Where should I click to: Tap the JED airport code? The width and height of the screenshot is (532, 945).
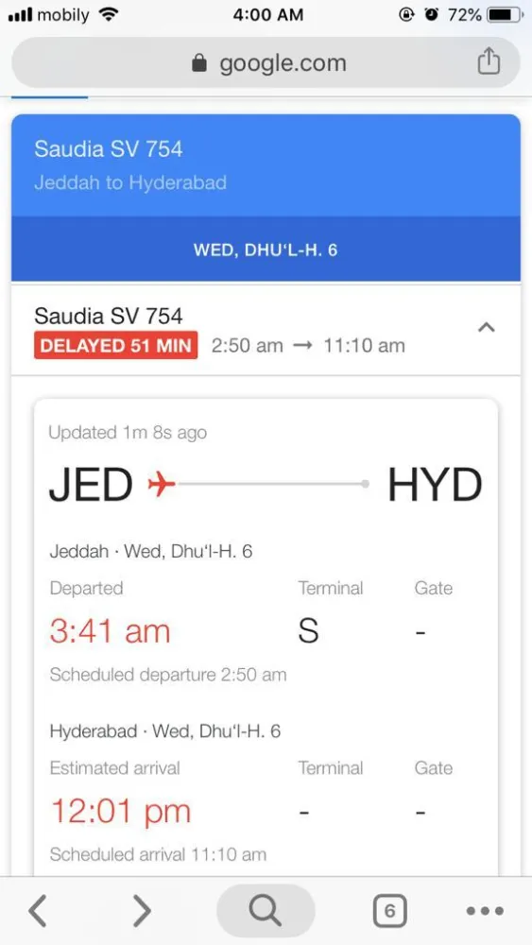91,485
